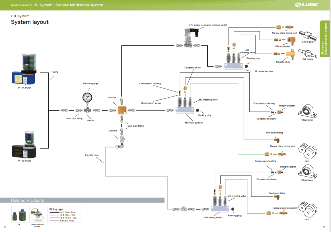Screen dimensions: 331x232
Task: Click the 'System layout' heading
Action: pos(30,22)
